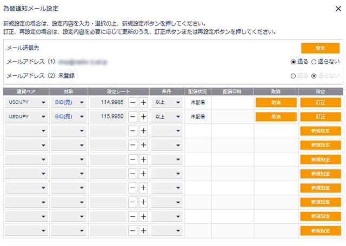Click plus stepper for rate 114.9985
The height and width of the screenshot is (246, 346).
click(143, 102)
